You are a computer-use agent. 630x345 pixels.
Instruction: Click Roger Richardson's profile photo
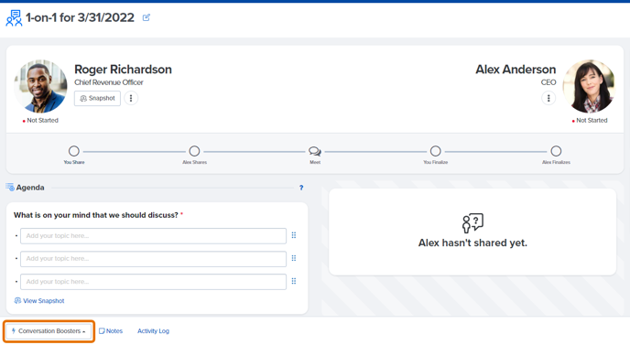click(40, 86)
